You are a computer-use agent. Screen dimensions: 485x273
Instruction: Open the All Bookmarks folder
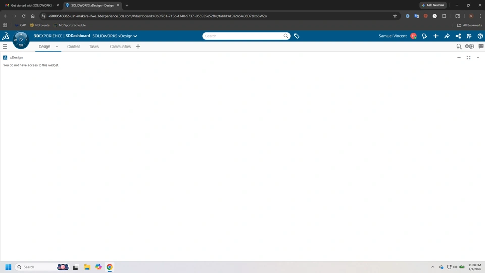[469, 25]
